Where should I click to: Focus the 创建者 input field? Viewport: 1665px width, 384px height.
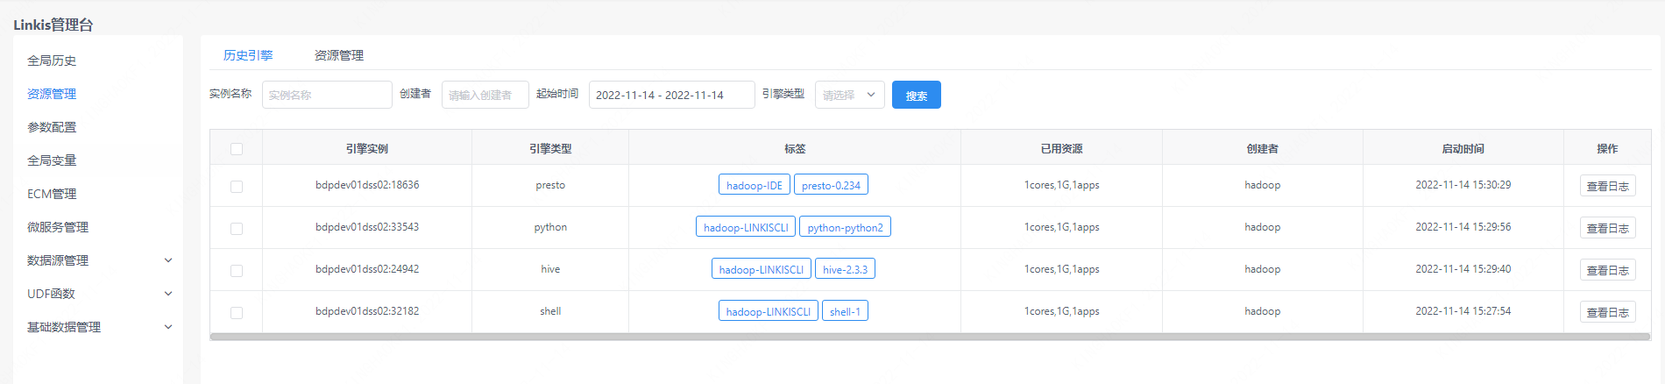(x=485, y=95)
